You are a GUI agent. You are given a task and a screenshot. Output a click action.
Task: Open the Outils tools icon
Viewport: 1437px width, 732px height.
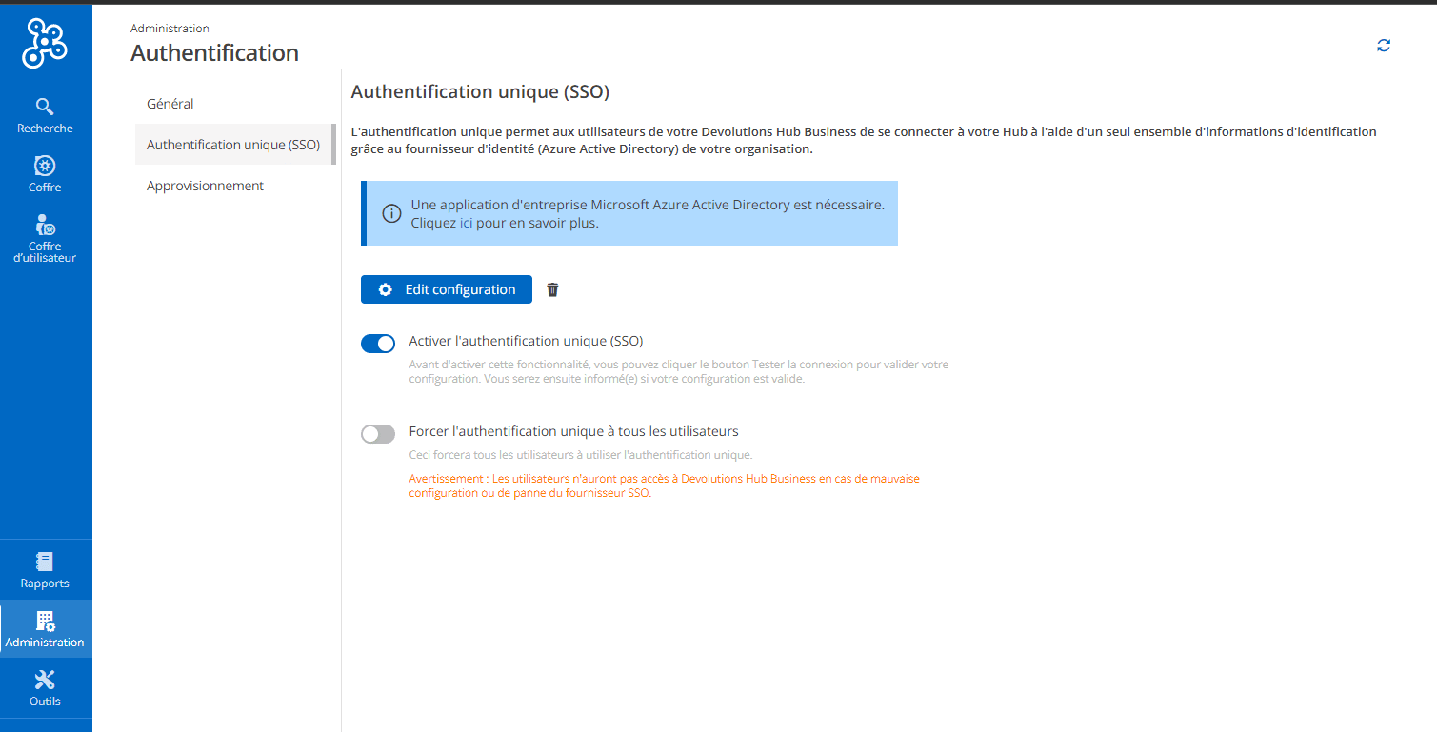pyautogui.click(x=45, y=680)
